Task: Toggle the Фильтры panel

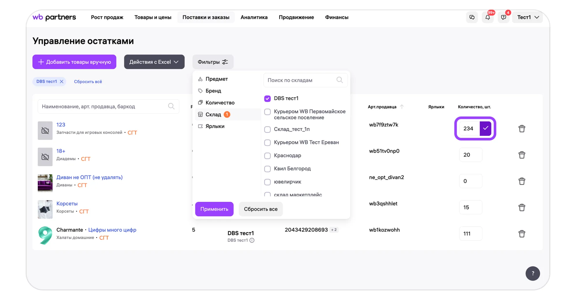Action: [213, 62]
